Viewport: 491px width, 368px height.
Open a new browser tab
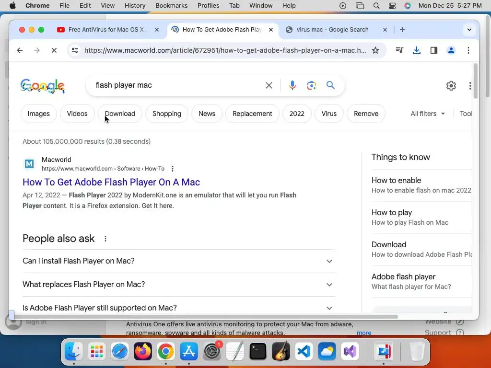[x=402, y=30]
